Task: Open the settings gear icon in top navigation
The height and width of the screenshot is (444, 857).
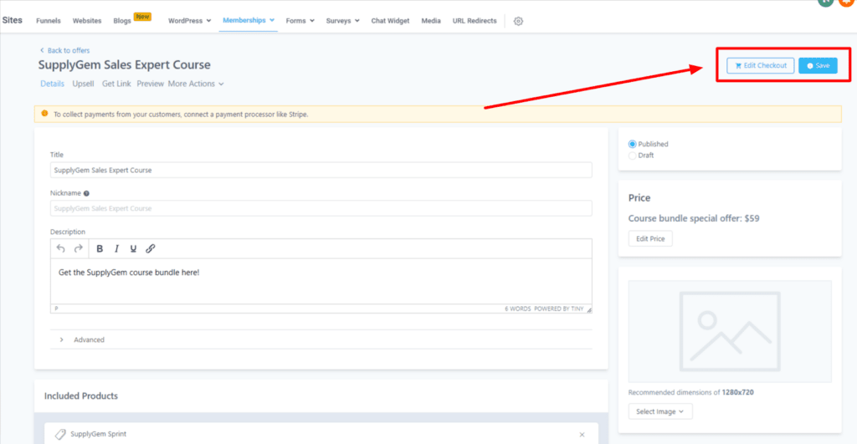Action: pos(518,21)
